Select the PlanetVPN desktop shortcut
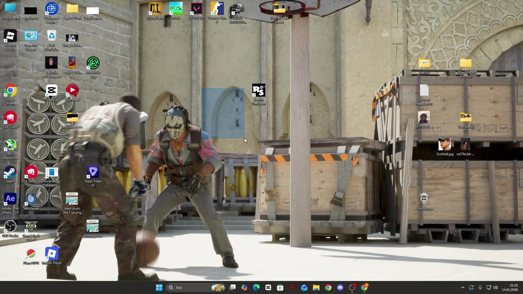Viewport: 523px width, 294px height. click(x=31, y=257)
